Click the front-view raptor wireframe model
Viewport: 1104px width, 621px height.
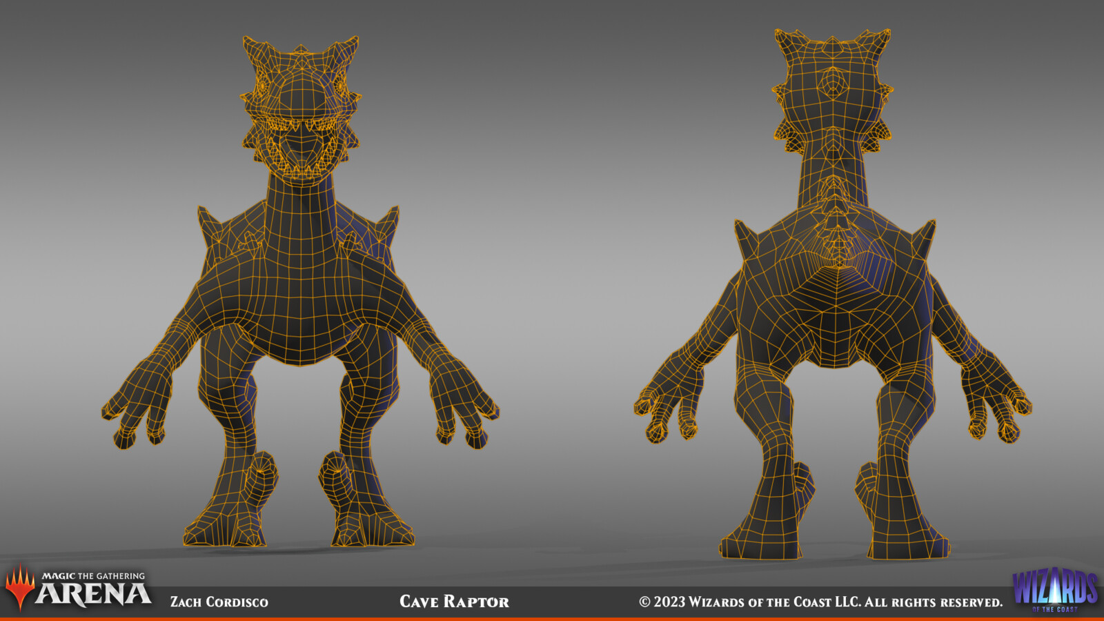[300, 291]
